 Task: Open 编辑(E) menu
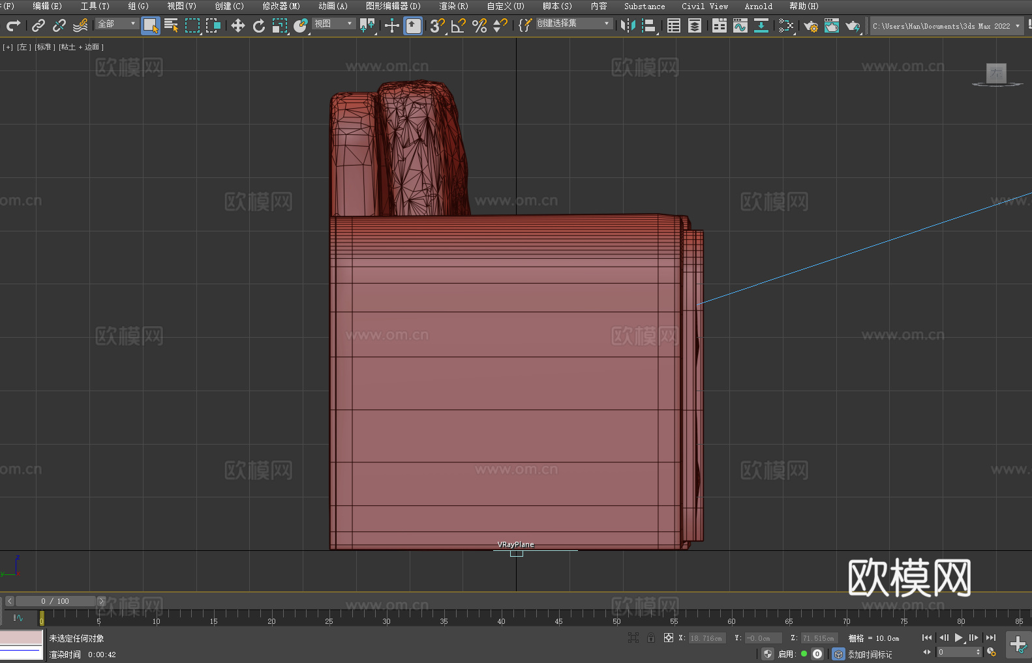pyautogui.click(x=47, y=6)
